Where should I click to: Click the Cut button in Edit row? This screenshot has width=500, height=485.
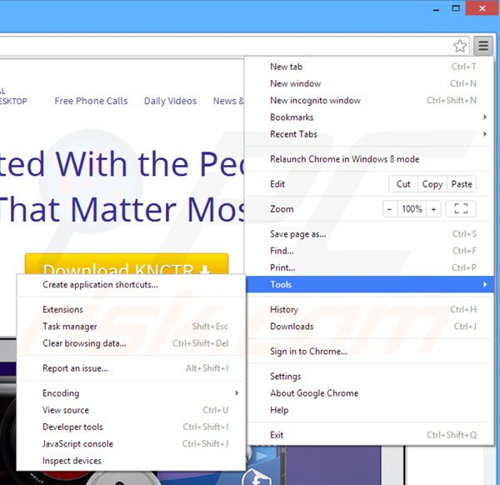pos(403,184)
